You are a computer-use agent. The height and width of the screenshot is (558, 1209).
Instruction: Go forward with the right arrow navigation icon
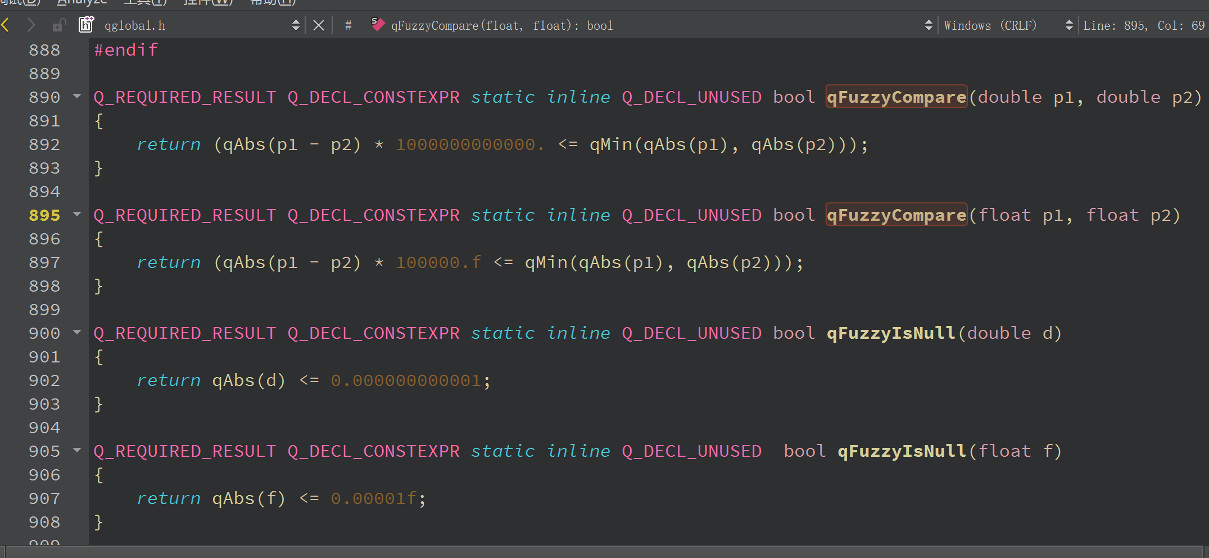point(31,25)
